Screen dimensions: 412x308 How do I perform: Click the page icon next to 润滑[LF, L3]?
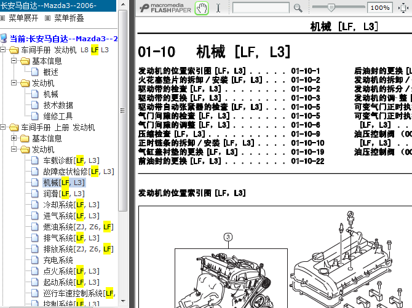click(34, 194)
